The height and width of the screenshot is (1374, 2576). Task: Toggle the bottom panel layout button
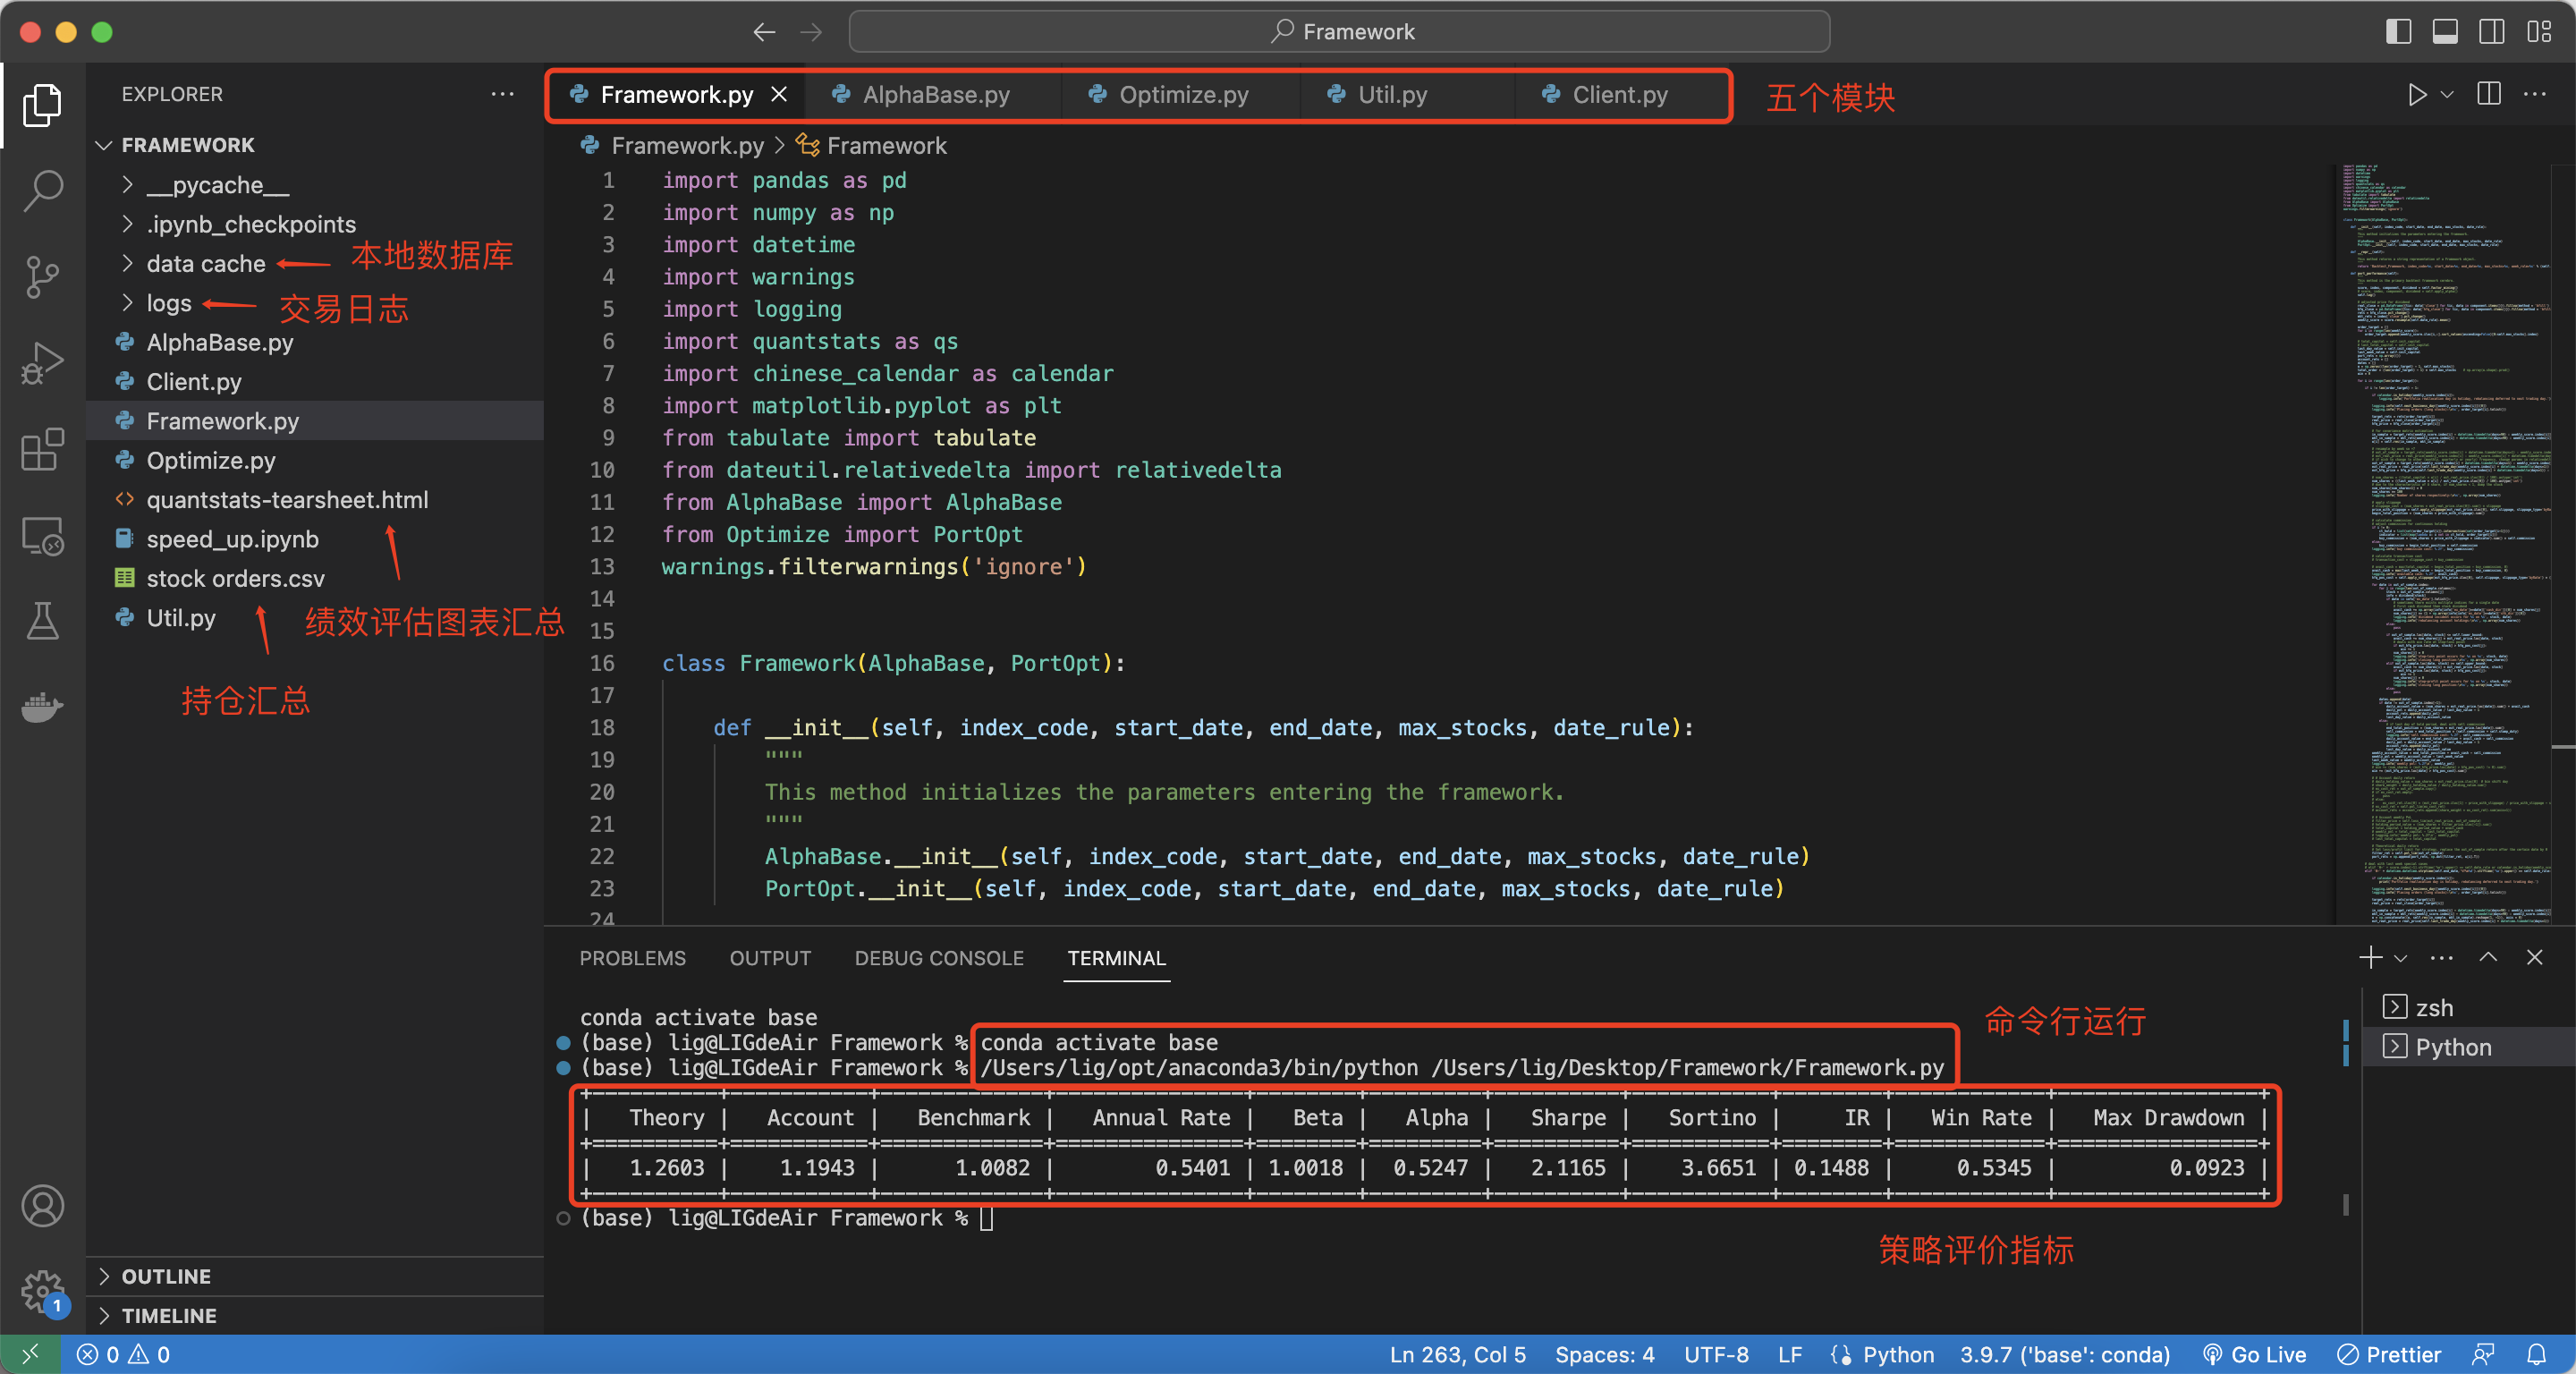(2445, 32)
